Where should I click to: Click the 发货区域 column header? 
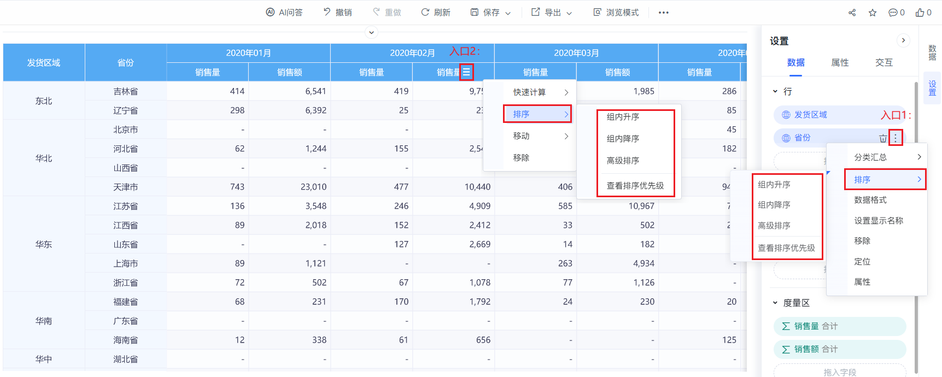pos(44,63)
